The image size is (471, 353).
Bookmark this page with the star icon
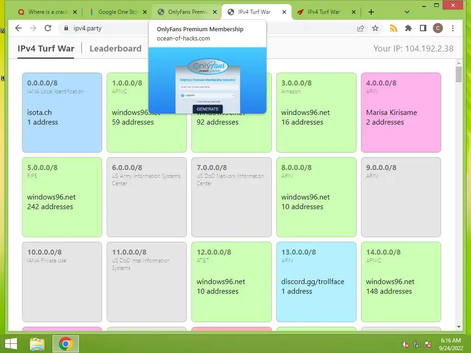click(x=375, y=28)
